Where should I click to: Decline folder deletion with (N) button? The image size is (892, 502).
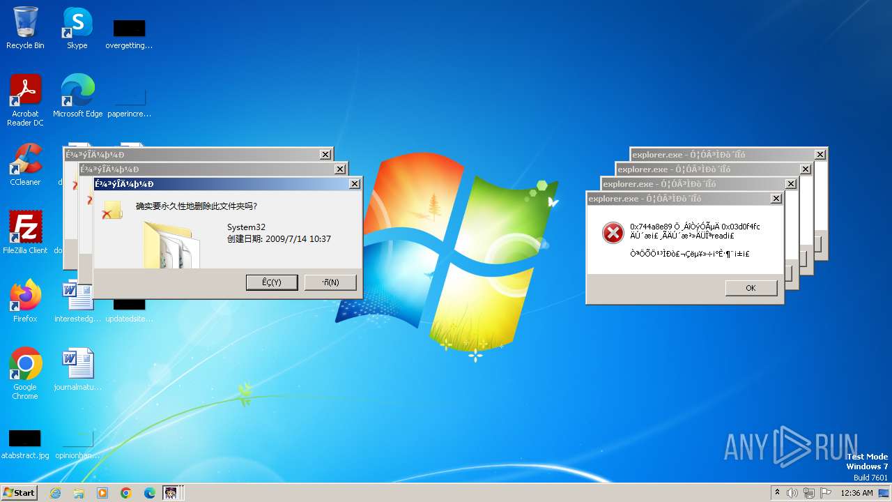click(330, 282)
